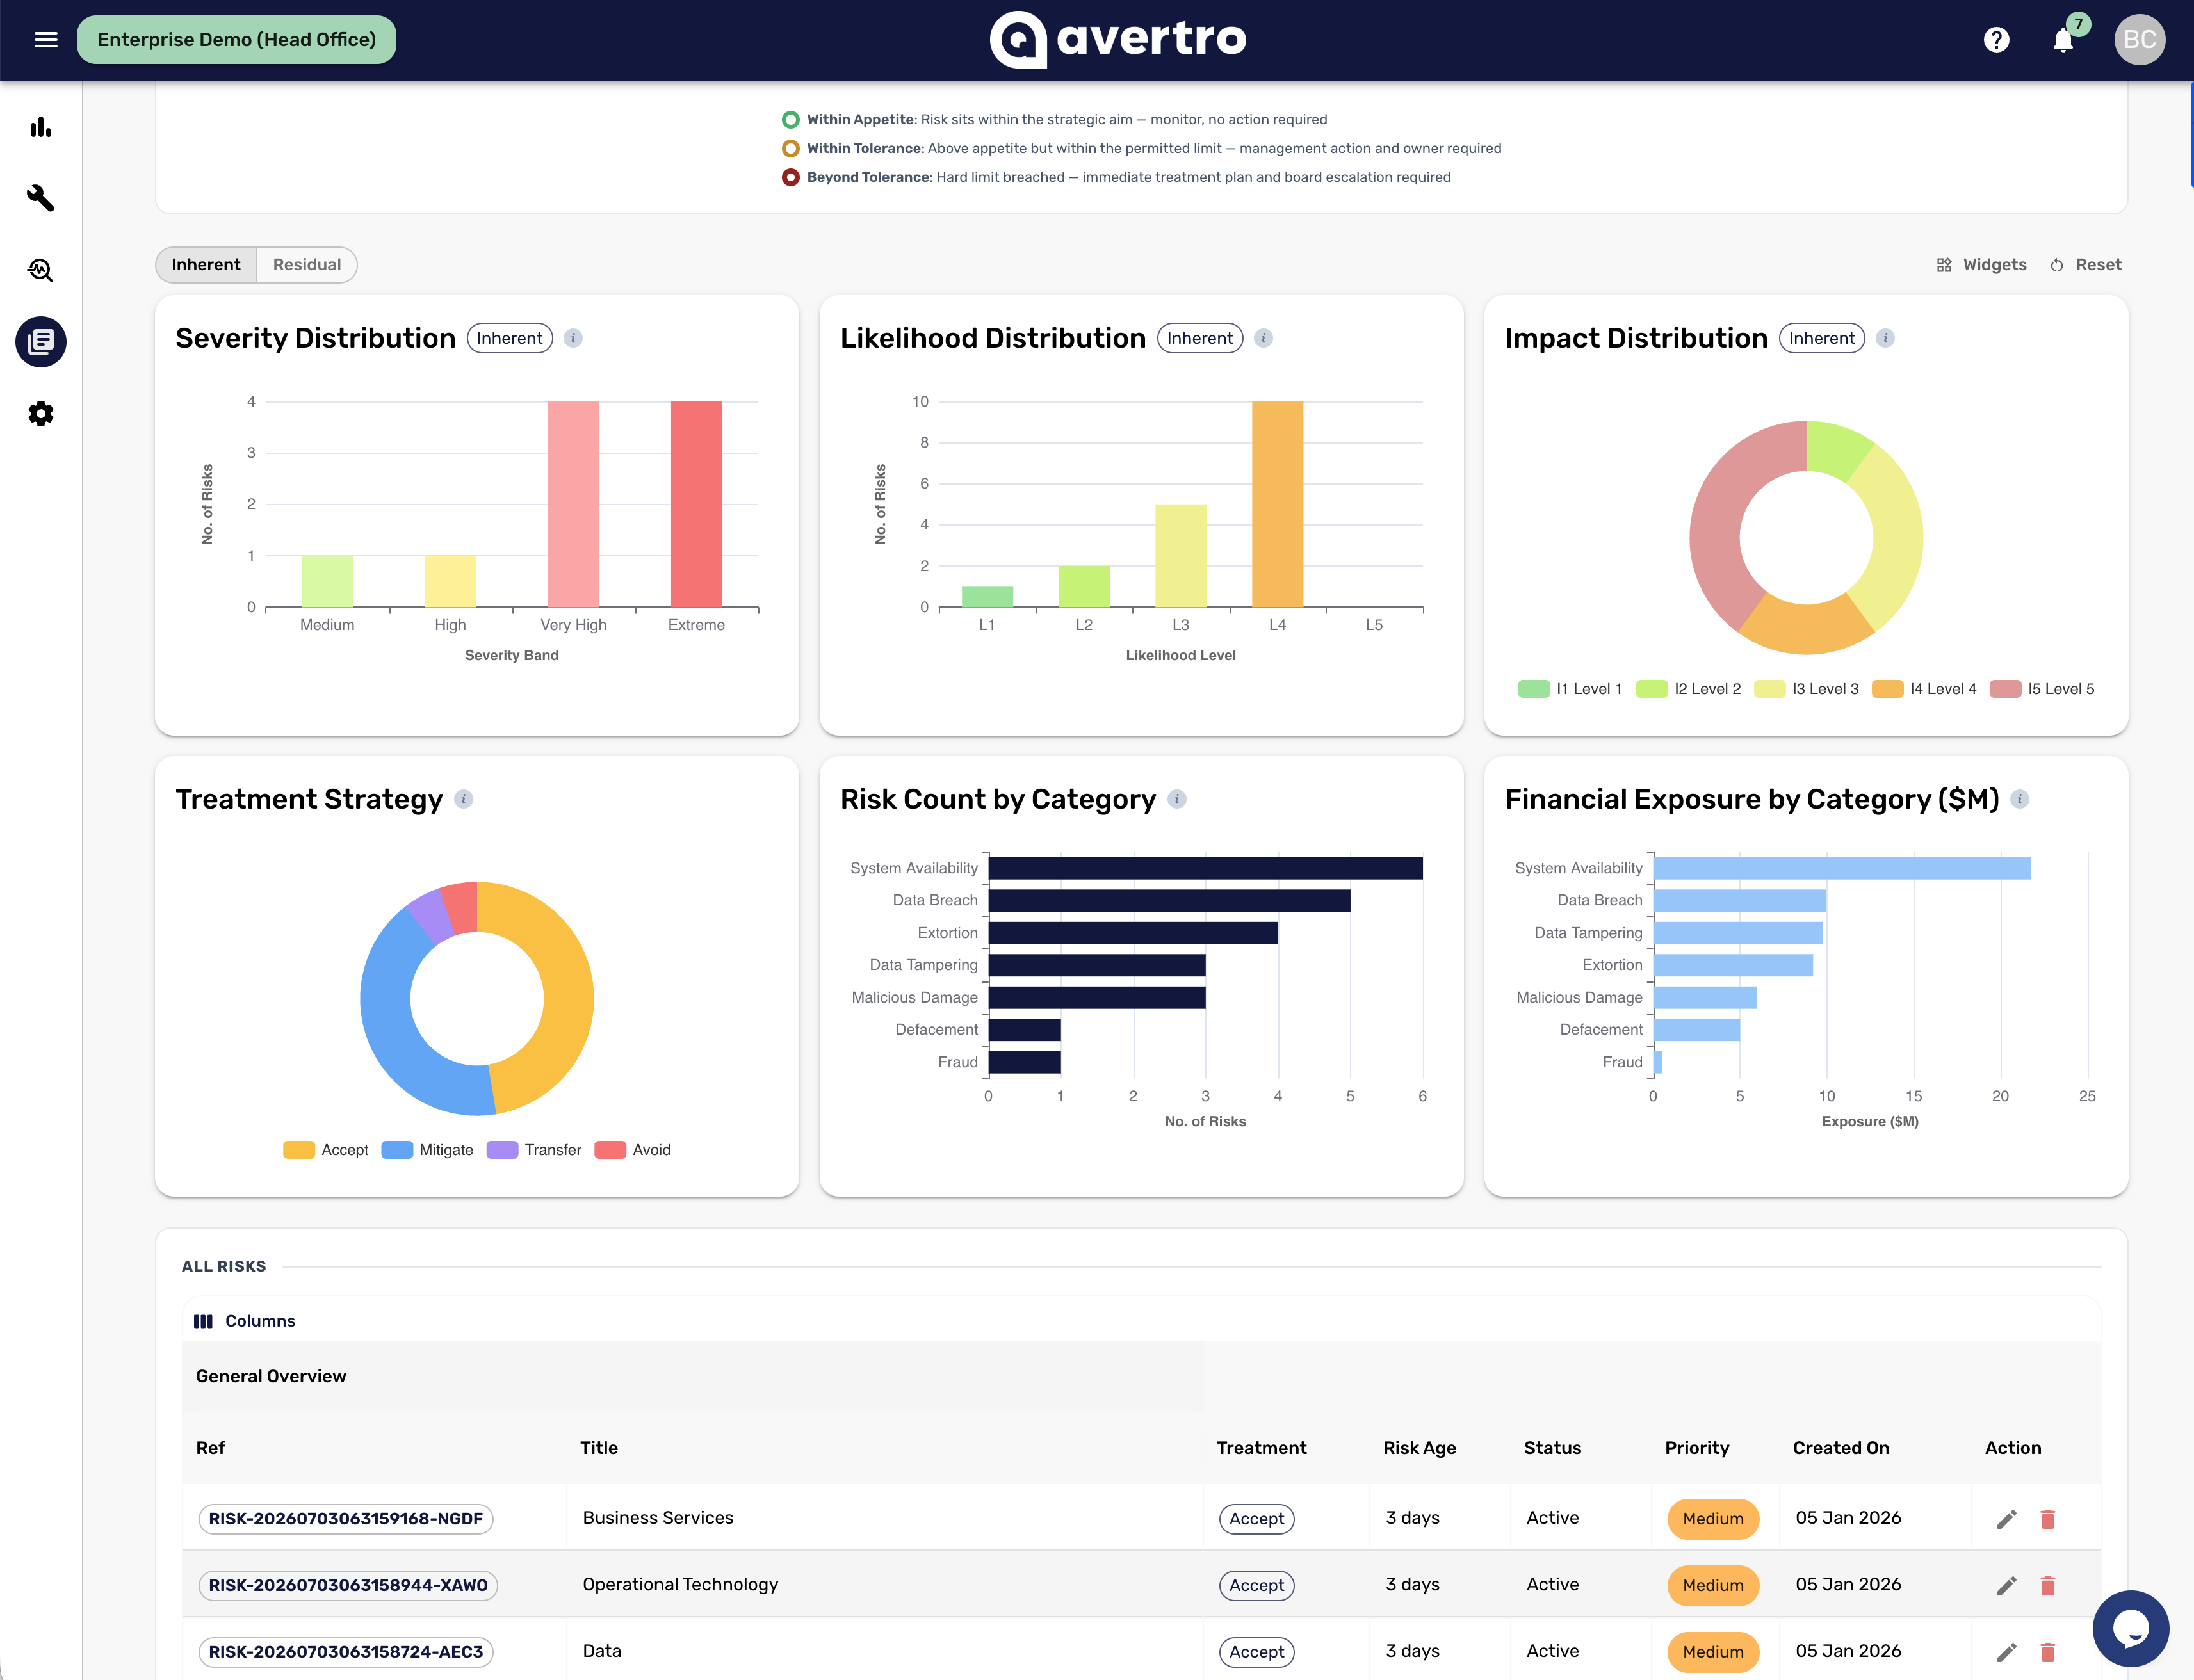Open the chat support bubble
The image size is (2194, 1680).
point(2131,1628)
